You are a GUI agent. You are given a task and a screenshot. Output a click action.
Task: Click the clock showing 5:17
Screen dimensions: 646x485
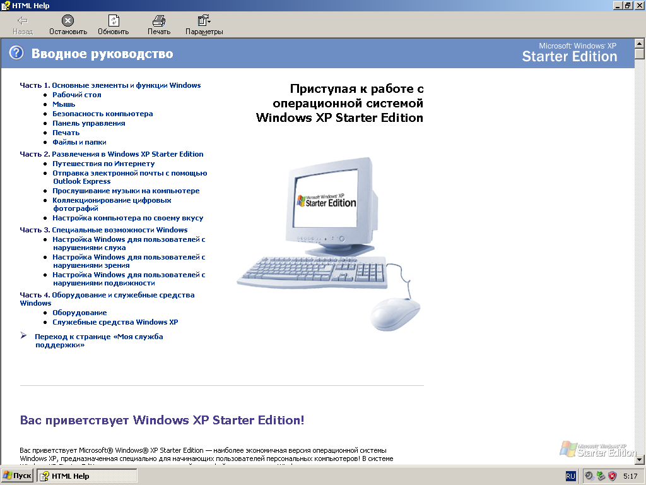(x=630, y=476)
